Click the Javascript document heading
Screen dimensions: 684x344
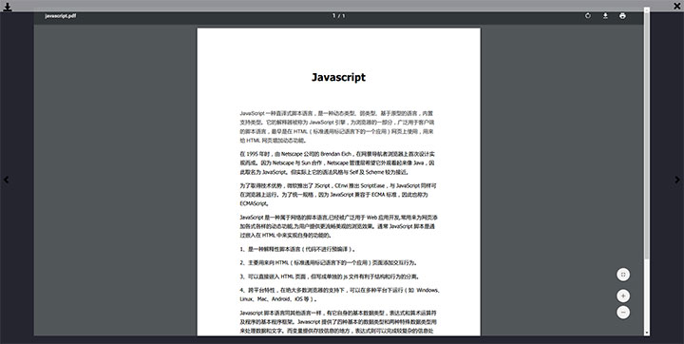338,77
